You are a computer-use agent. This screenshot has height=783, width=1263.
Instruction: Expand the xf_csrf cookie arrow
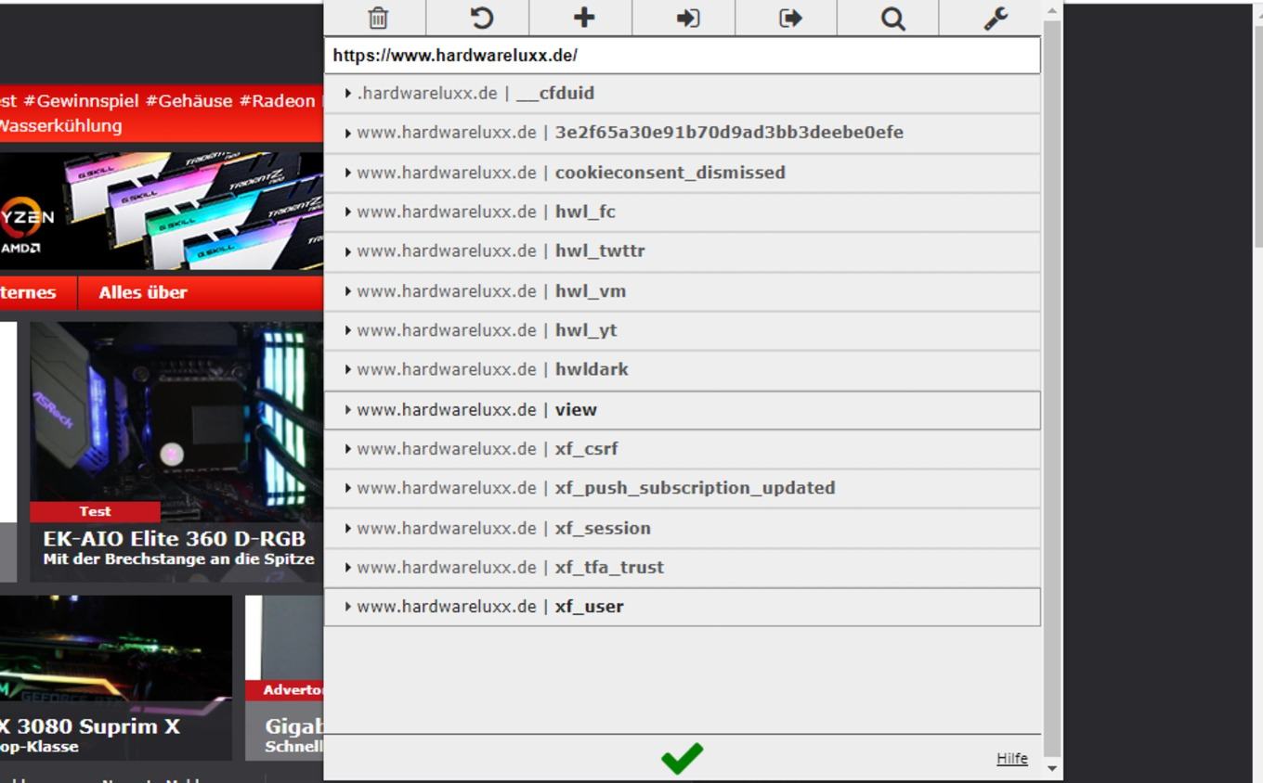[x=347, y=449]
